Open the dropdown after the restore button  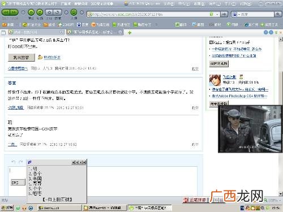[x=66, y=12]
